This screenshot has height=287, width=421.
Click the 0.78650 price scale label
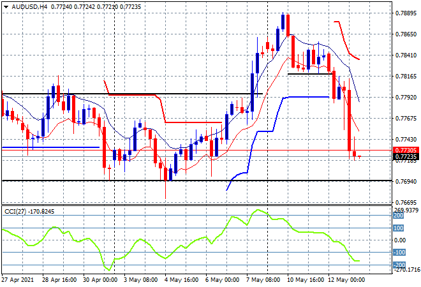point(406,34)
